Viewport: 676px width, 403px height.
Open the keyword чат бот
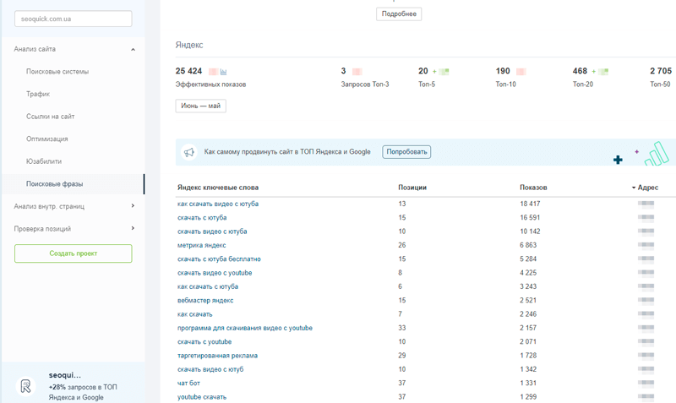(x=188, y=384)
